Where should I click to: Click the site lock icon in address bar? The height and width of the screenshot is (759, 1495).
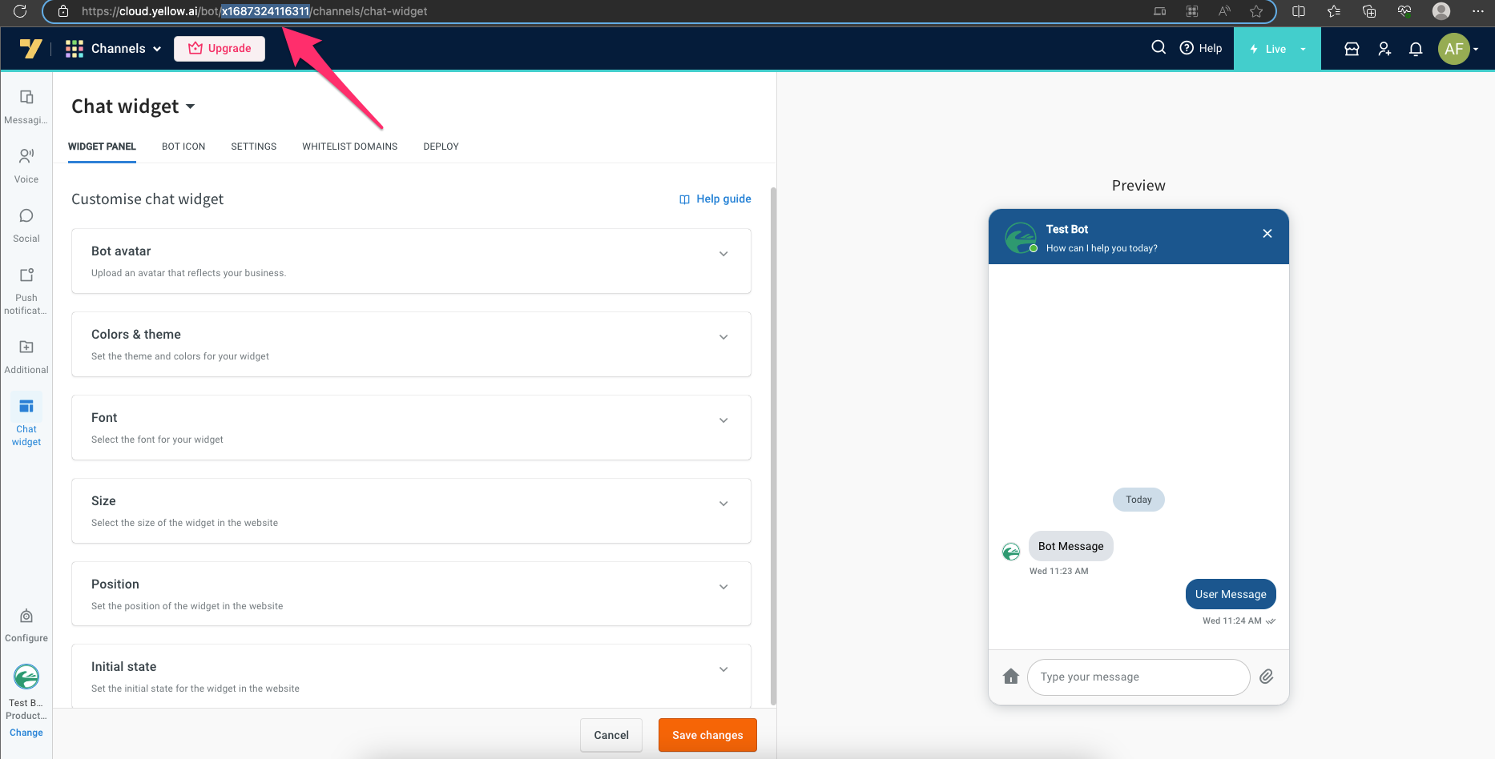tap(63, 11)
